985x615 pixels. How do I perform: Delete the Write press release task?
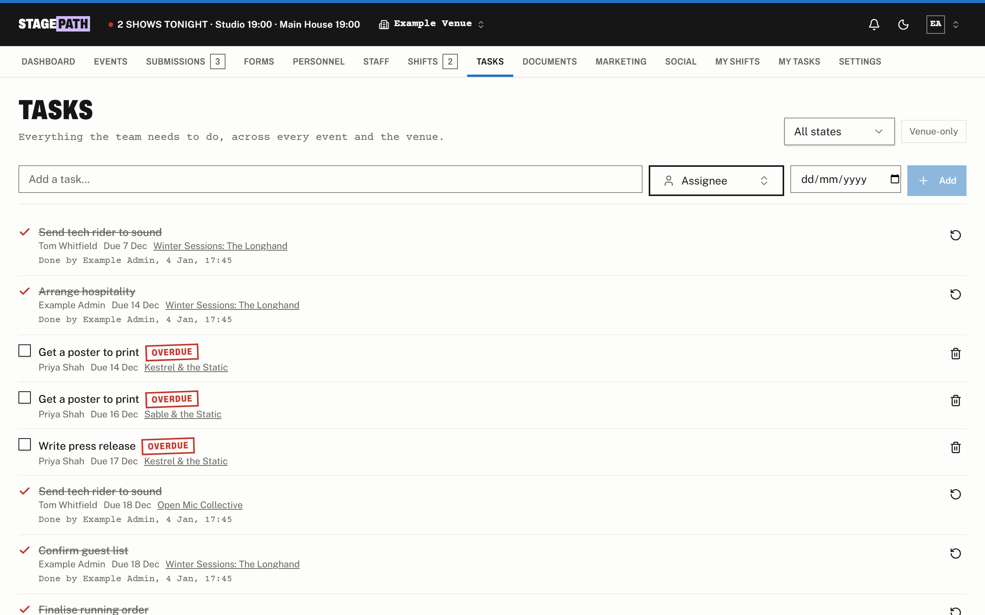click(955, 447)
